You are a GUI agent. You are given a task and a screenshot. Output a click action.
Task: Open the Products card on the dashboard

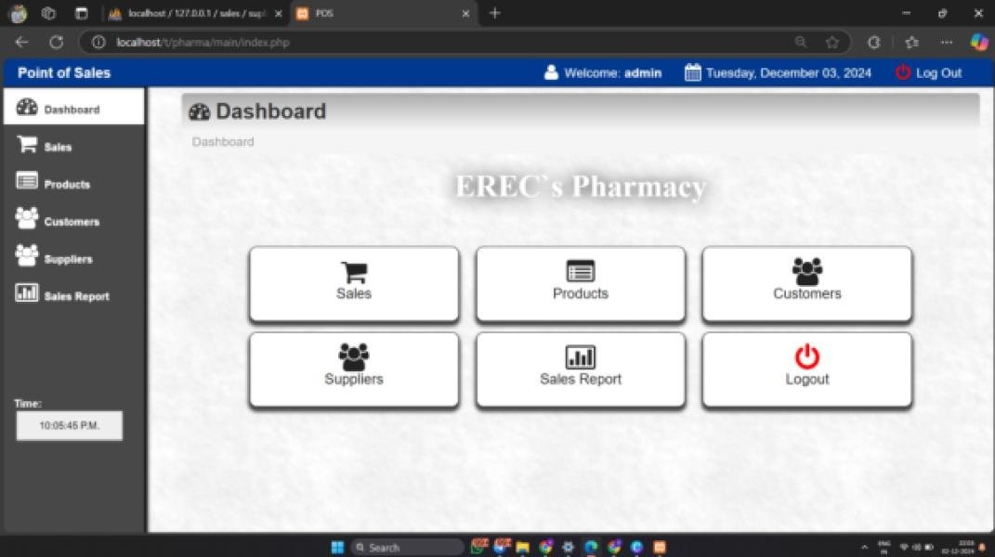point(580,283)
